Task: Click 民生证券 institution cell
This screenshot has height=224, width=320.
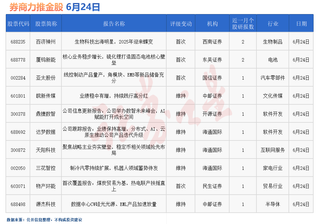Action: (212, 186)
